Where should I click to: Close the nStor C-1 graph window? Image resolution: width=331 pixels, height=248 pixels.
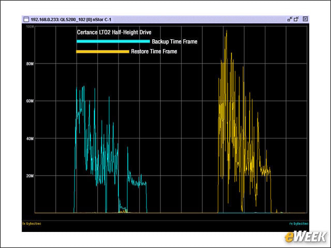tap(305, 19)
